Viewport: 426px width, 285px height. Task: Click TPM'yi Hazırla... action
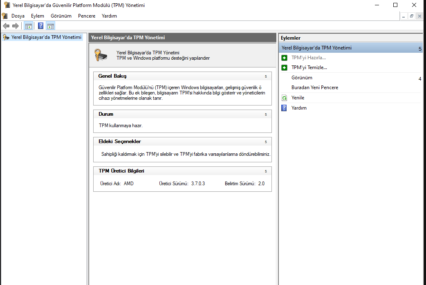pyautogui.click(x=309, y=58)
